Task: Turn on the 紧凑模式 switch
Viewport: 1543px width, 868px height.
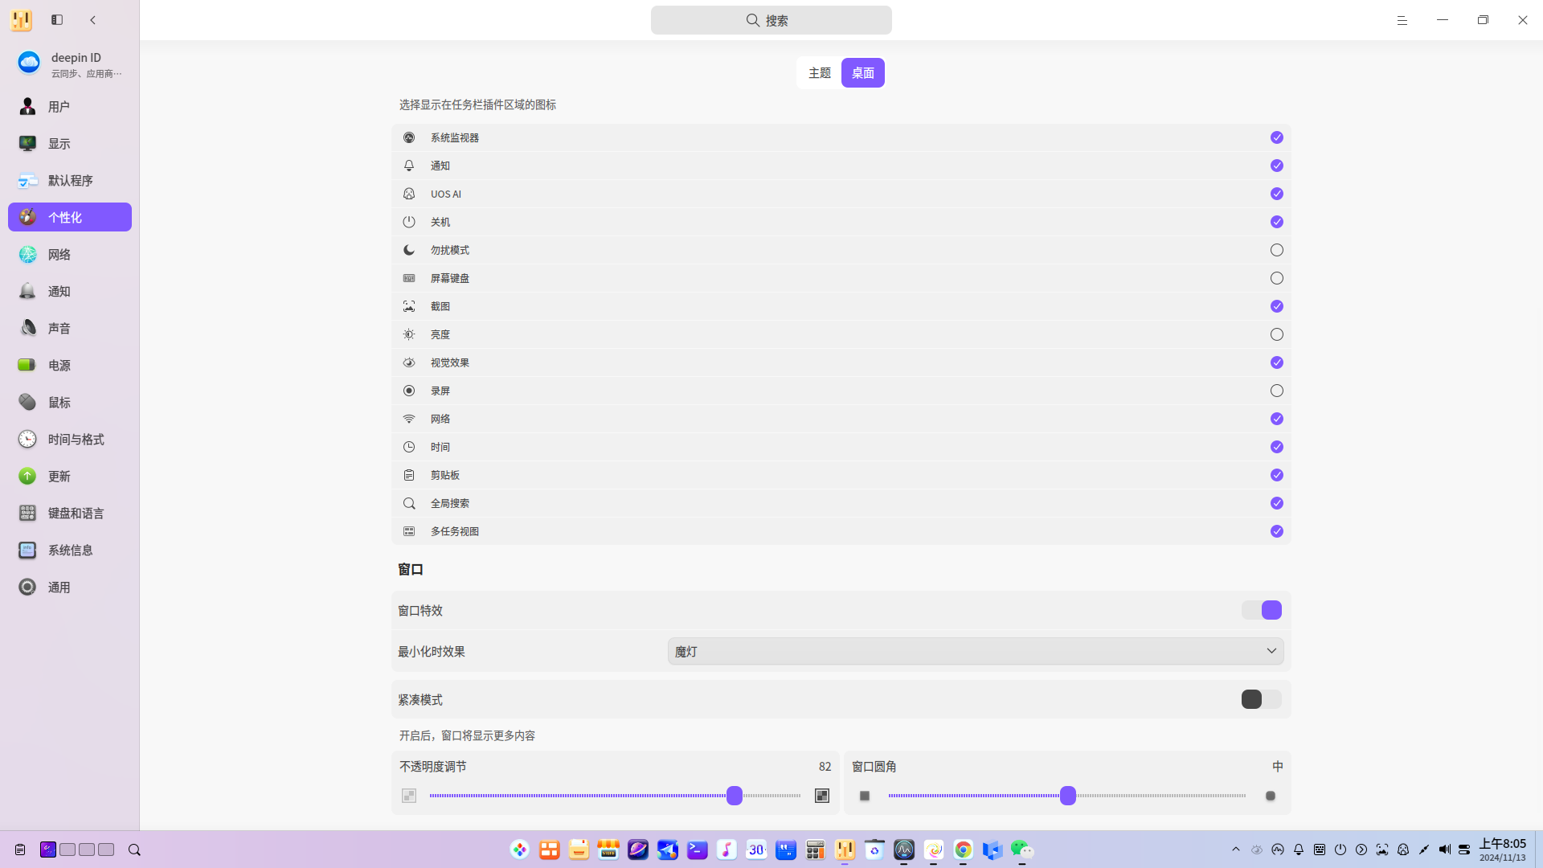Action: [1262, 699]
